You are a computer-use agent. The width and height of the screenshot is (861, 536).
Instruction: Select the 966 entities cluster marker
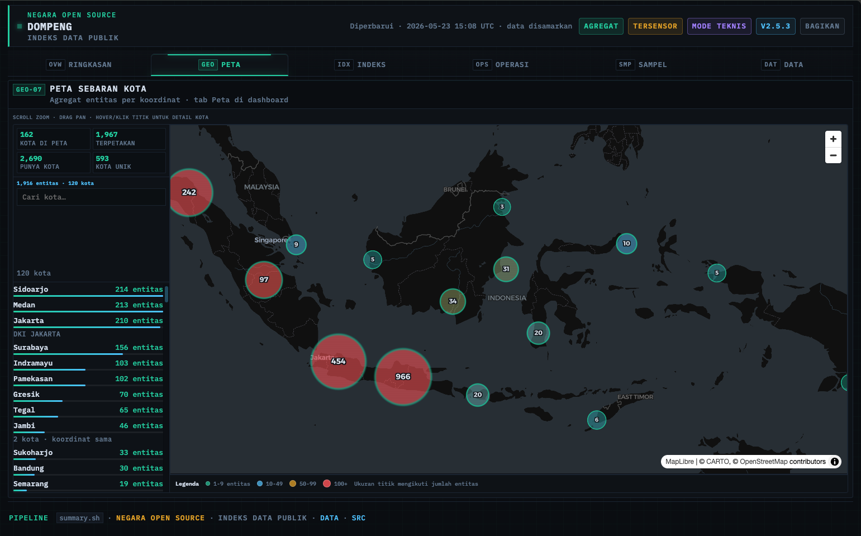click(403, 377)
